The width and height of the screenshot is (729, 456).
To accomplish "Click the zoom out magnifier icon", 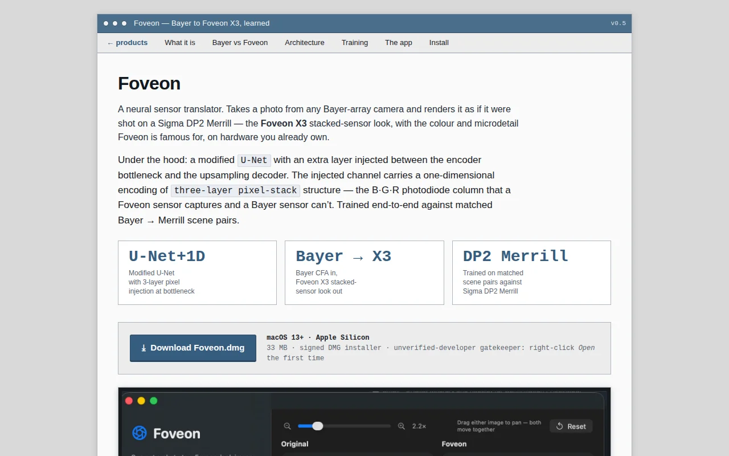I will pos(288,426).
